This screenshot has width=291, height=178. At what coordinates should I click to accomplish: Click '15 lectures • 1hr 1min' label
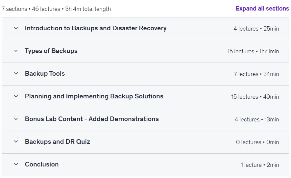[x=253, y=51]
